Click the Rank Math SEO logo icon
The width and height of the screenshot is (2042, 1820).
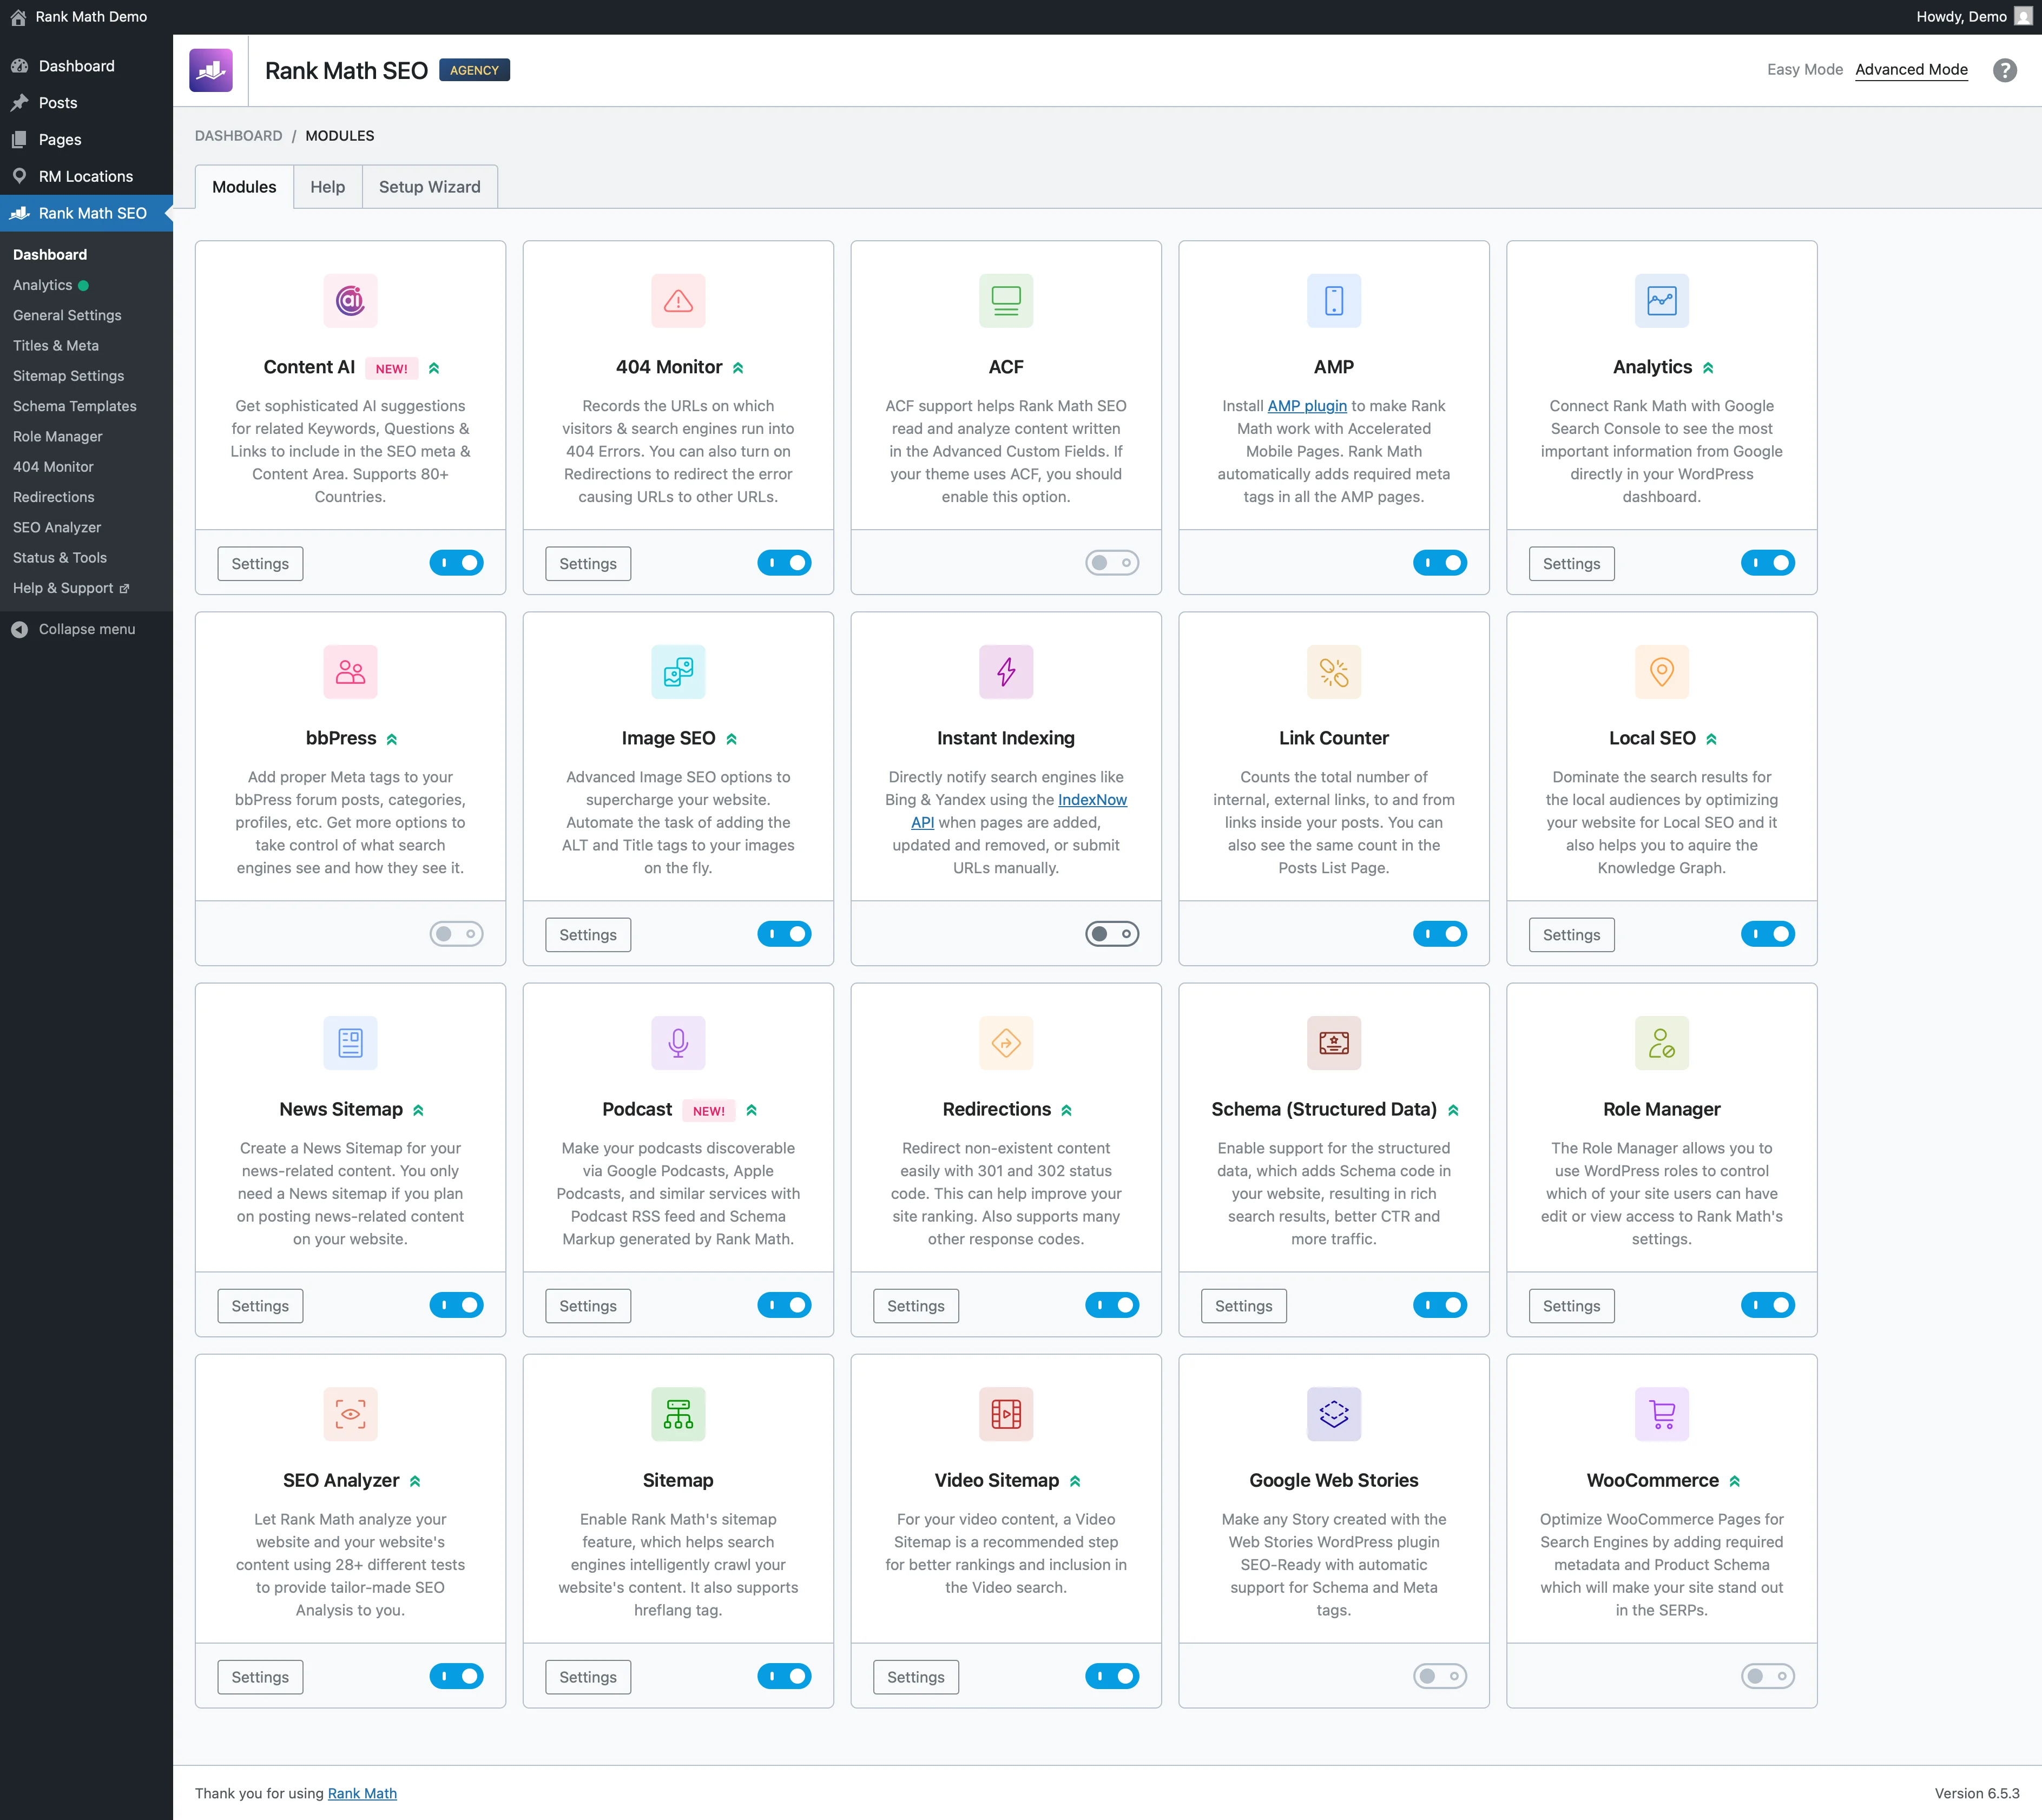point(211,70)
